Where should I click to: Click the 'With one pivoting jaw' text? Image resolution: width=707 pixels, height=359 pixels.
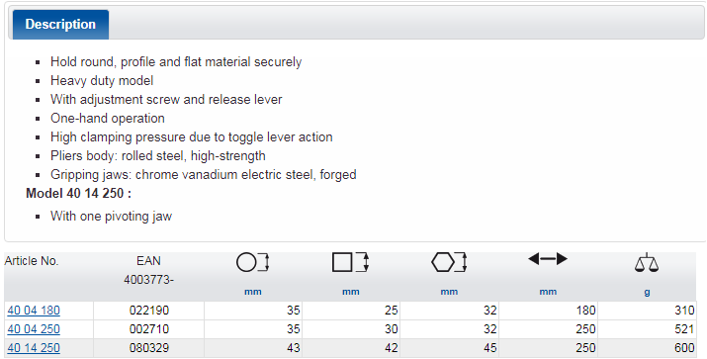click(x=111, y=216)
